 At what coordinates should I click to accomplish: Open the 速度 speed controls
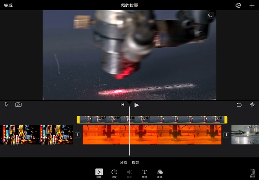tap(114, 173)
